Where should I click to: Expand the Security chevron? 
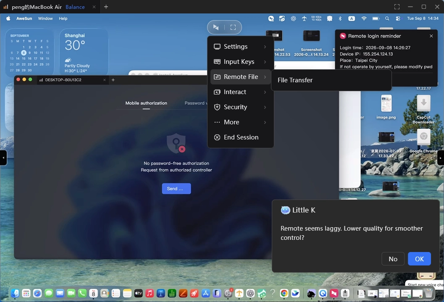265,107
